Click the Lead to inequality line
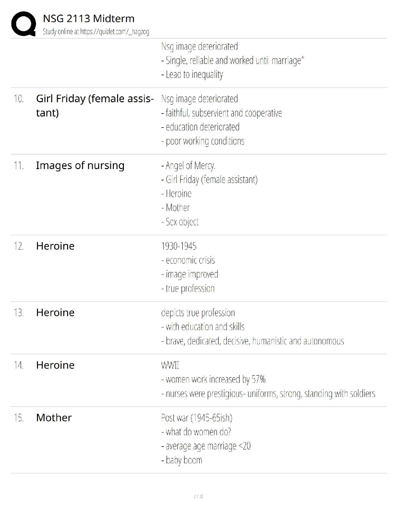 pos(192,75)
